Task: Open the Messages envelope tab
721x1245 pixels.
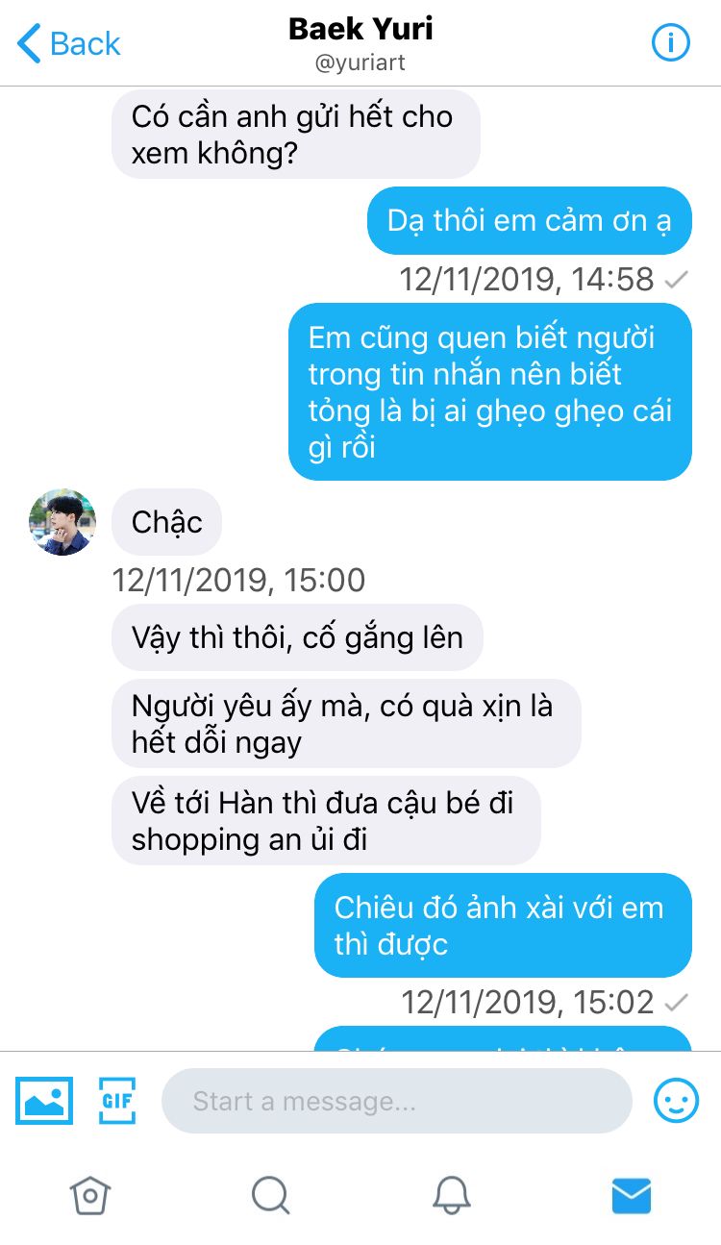Action: point(632,1196)
